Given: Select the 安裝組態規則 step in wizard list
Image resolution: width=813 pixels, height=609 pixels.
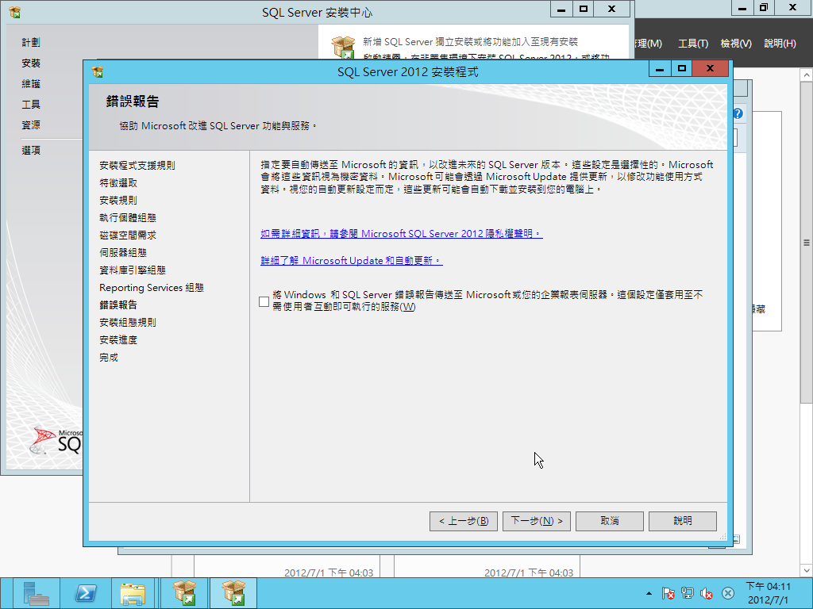Looking at the screenshot, I should 128,322.
